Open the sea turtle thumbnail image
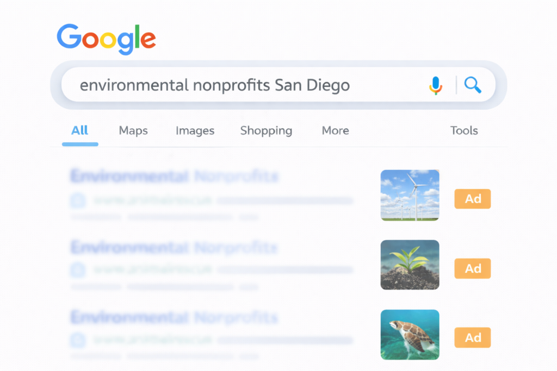Viewport: 557px width, 371px height. click(410, 335)
